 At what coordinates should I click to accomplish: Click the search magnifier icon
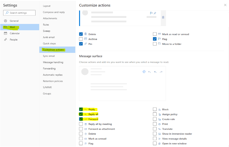(x=7, y=13)
